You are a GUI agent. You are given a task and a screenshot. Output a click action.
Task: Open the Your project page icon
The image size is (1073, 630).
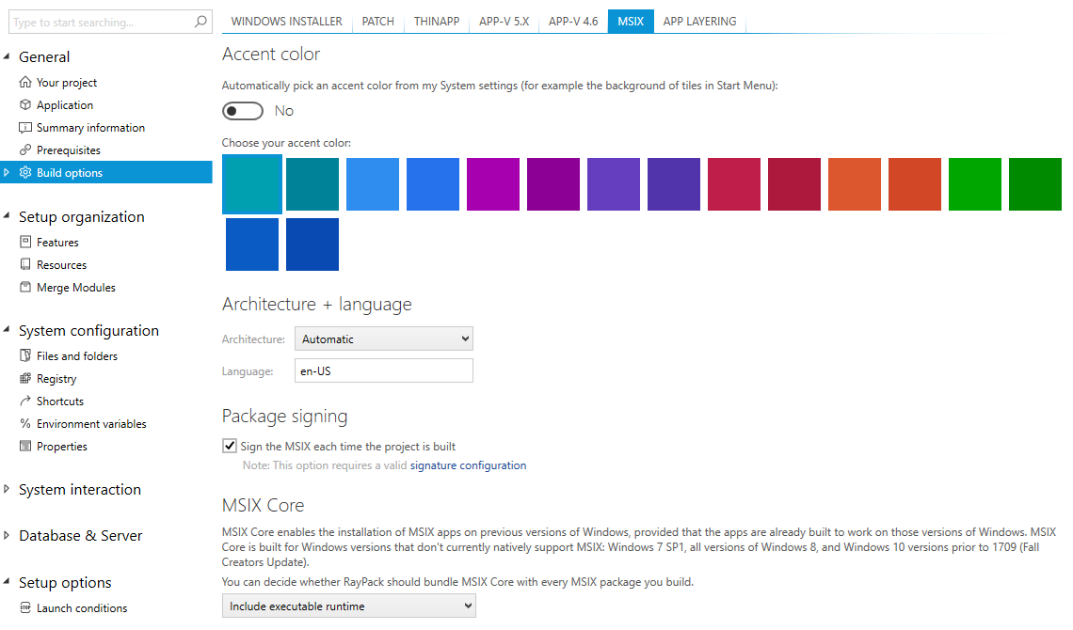click(24, 82)
